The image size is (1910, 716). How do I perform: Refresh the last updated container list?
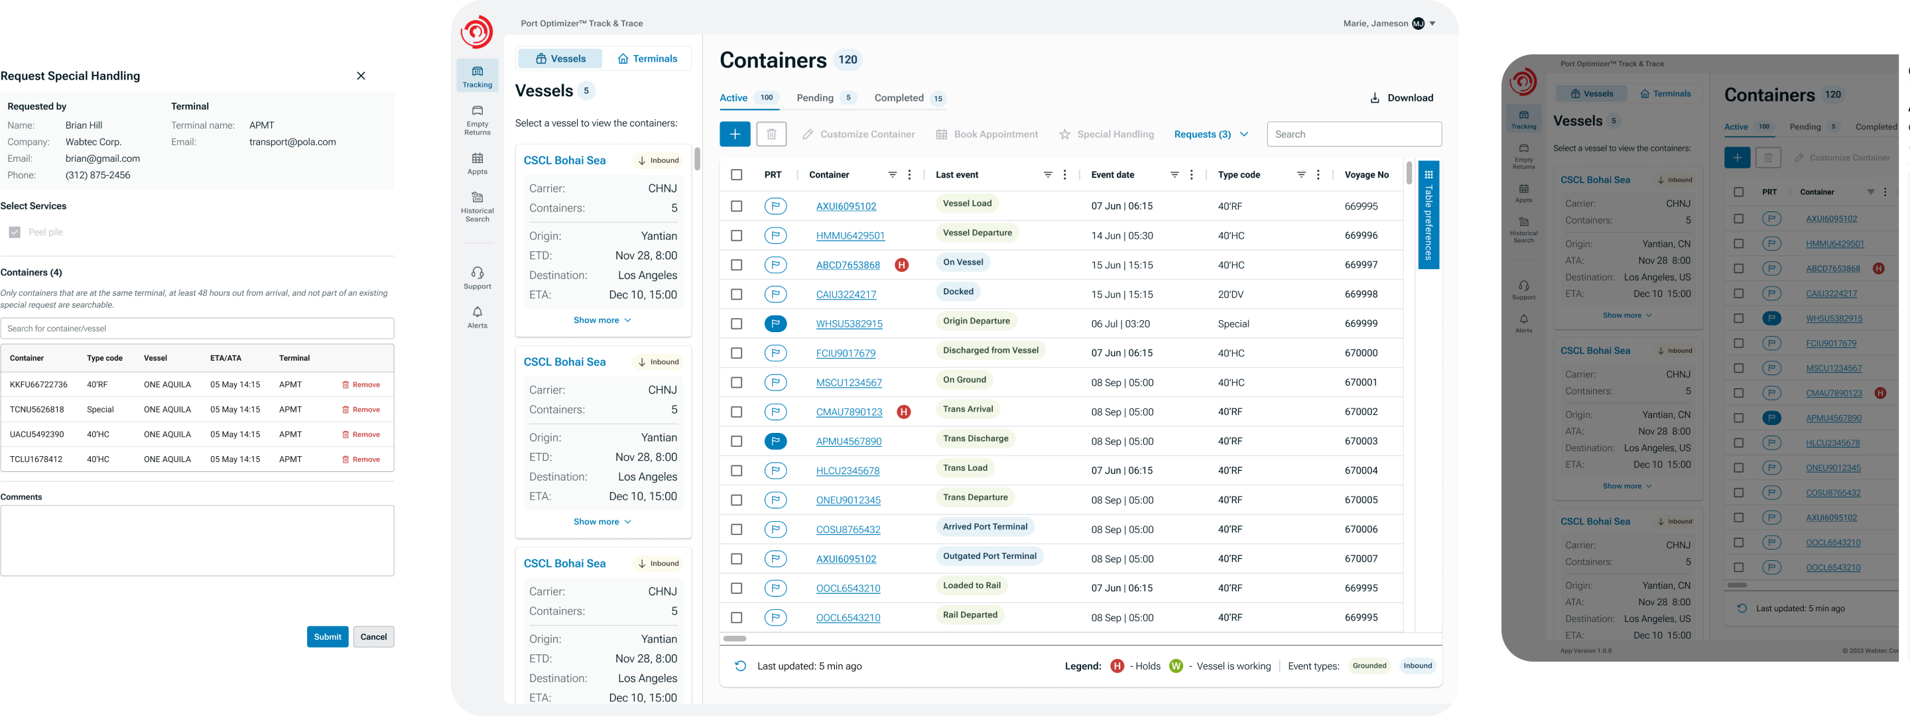(x=740, y=666)
